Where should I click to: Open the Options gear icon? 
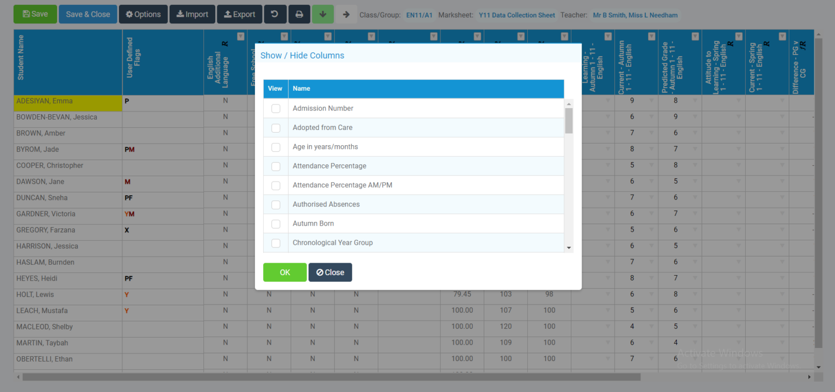130,14
